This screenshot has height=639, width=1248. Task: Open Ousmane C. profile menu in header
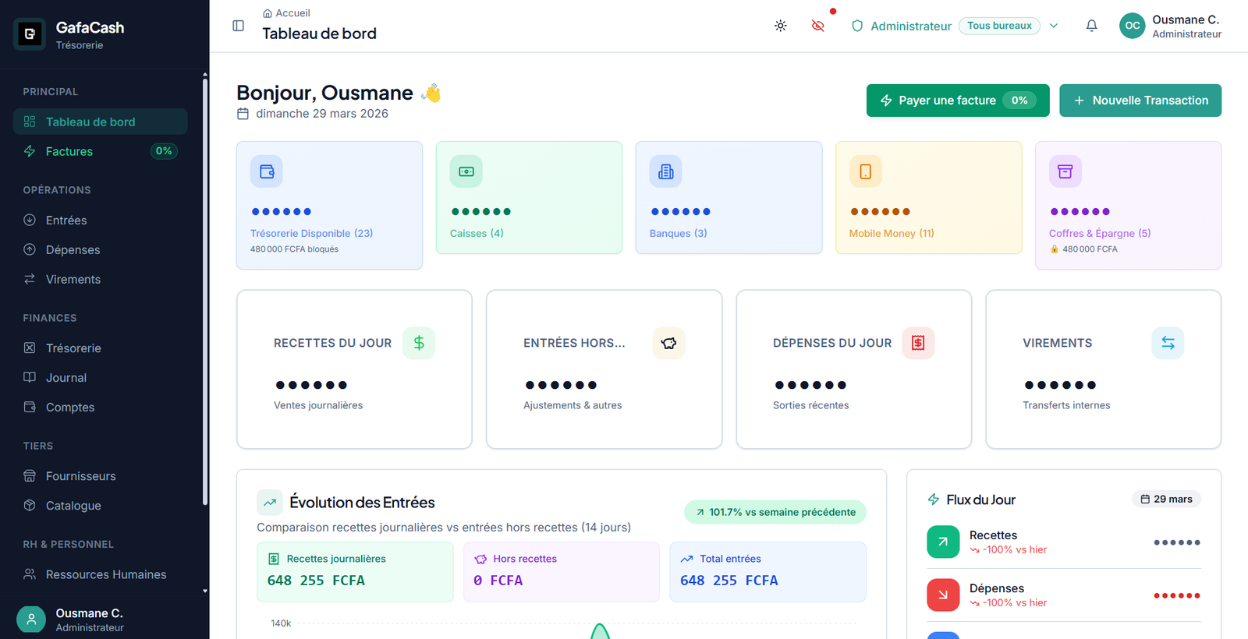click(1171, 26)
